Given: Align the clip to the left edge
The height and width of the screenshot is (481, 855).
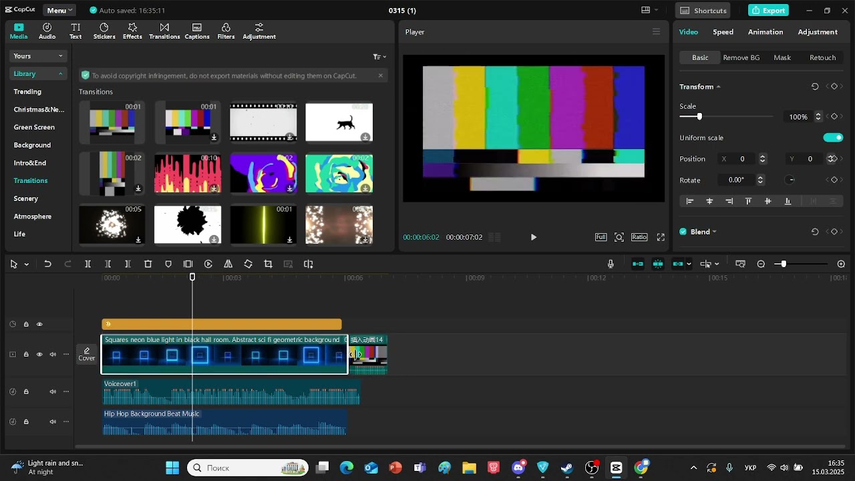Looking at the screenshot, I should coord(690,201).
